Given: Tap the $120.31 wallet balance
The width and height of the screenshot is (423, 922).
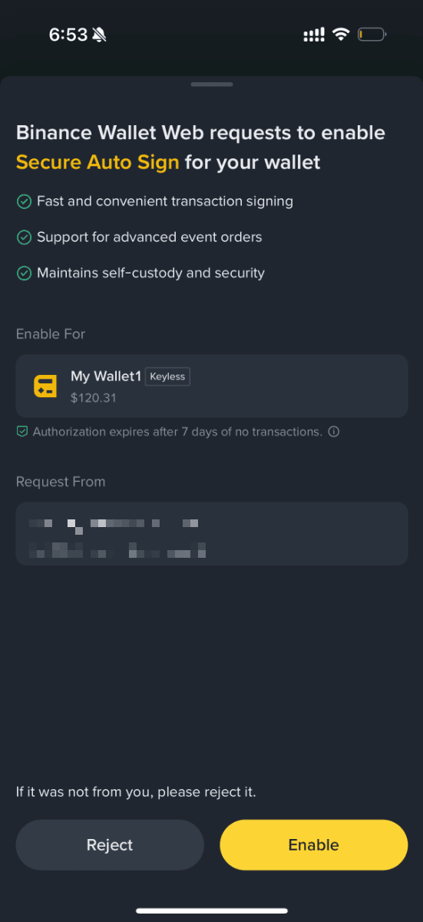Looking at the screenshot, I should tap(94, 398).
